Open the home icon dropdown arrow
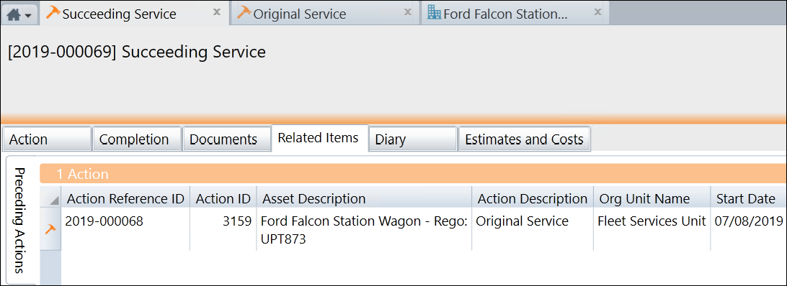This screenshot has width=787, height=286. click(28, 16)
